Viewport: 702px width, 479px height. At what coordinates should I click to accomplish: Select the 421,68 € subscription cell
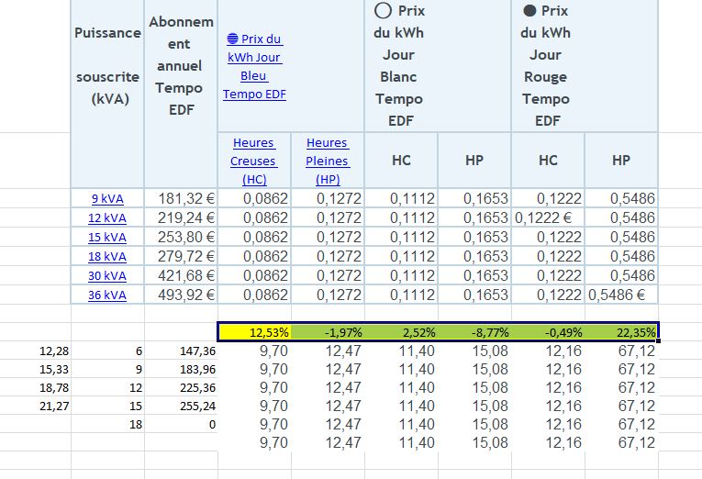181,275
